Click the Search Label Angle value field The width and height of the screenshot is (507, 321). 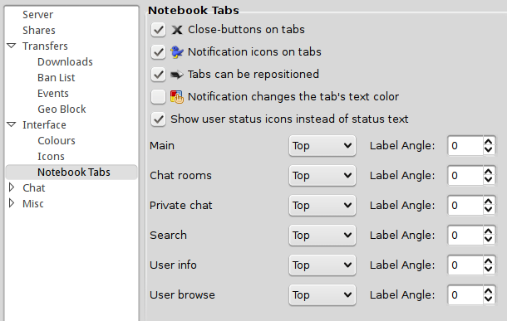pos(465,236)
